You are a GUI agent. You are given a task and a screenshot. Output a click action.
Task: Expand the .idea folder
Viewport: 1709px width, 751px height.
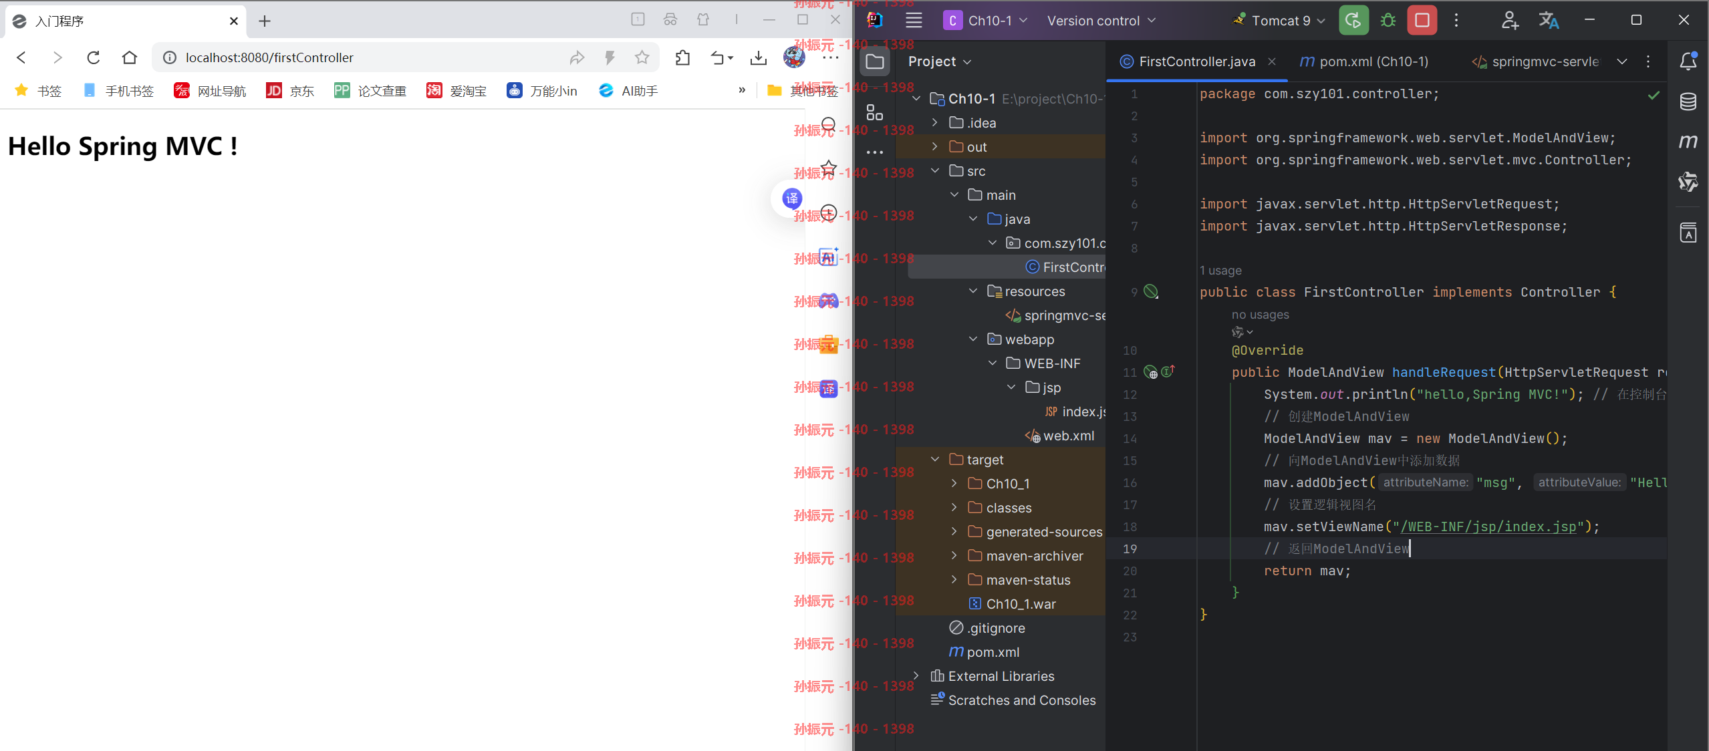pos(935,123)
